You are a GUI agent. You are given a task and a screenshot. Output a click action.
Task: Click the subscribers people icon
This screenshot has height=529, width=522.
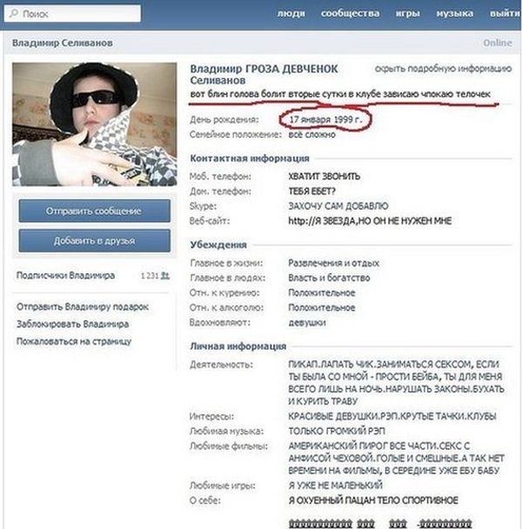(164, 276)
